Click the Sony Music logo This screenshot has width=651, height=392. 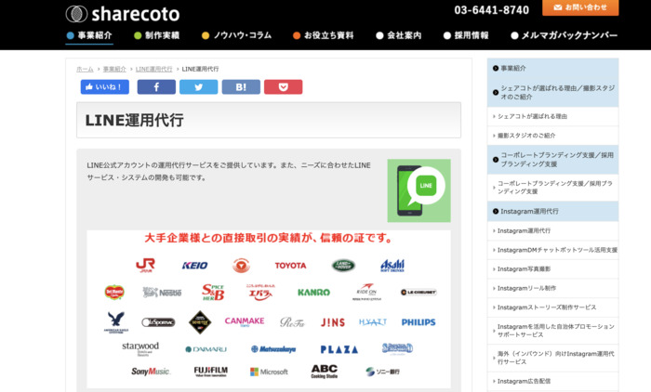pyautogui.click(x=151, y=372)
